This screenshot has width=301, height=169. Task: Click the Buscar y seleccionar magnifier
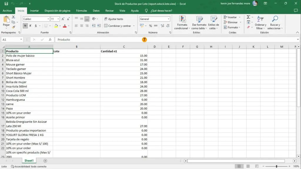point(275,23)
